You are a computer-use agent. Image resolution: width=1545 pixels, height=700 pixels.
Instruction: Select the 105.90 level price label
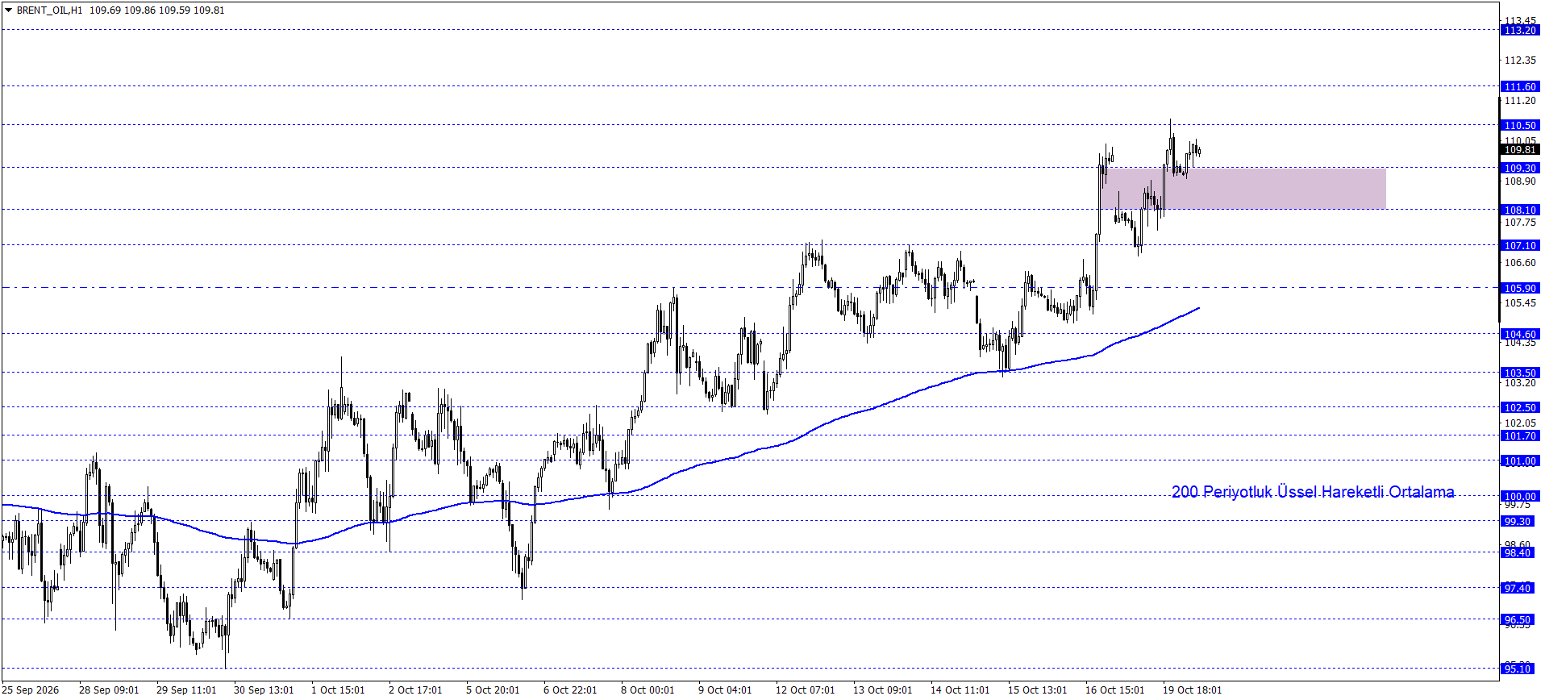[x=1520, y=289]
